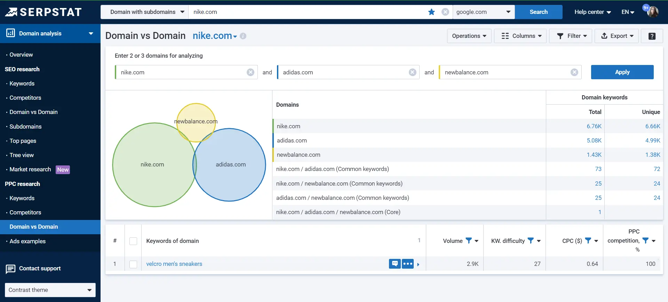Screen dimensions: 668x302
Task: Click the Core keywords count 1
Action: (x=599, y=212)
